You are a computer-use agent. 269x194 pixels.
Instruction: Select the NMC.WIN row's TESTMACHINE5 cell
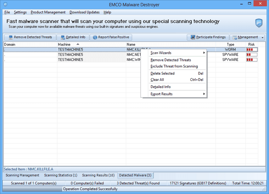point(92,60)
